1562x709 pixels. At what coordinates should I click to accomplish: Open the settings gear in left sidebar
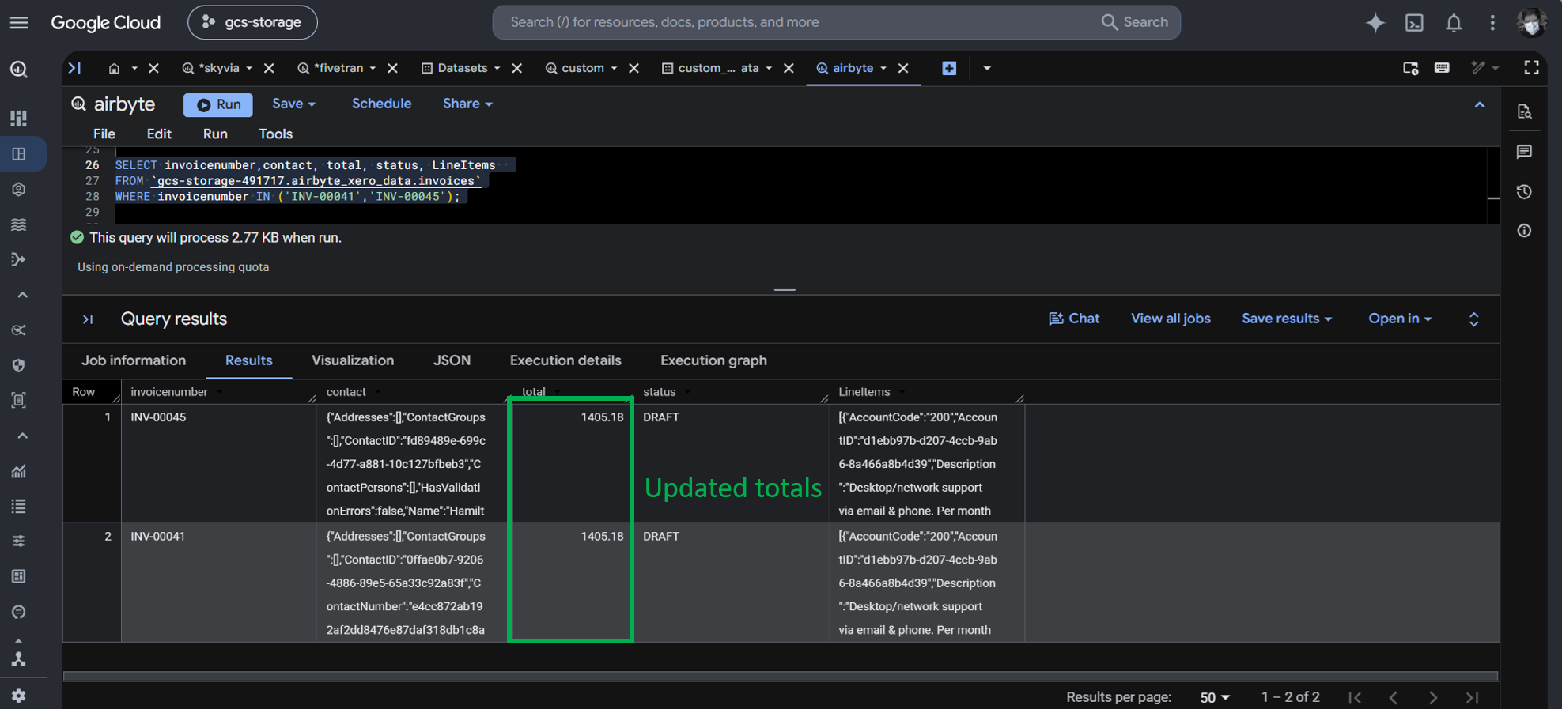click(19, 696)
